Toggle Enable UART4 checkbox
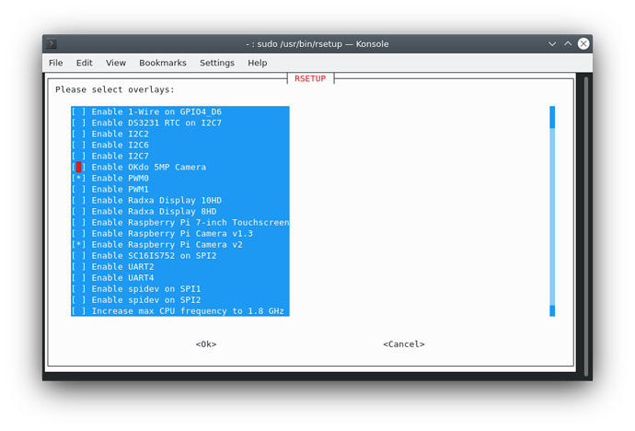The height and width of the screenshot is (431, 635). pos(78,278)
